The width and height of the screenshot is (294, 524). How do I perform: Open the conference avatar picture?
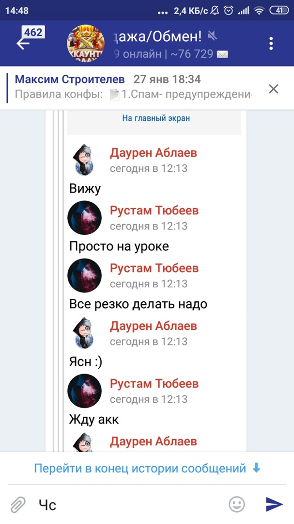point(86,44)
